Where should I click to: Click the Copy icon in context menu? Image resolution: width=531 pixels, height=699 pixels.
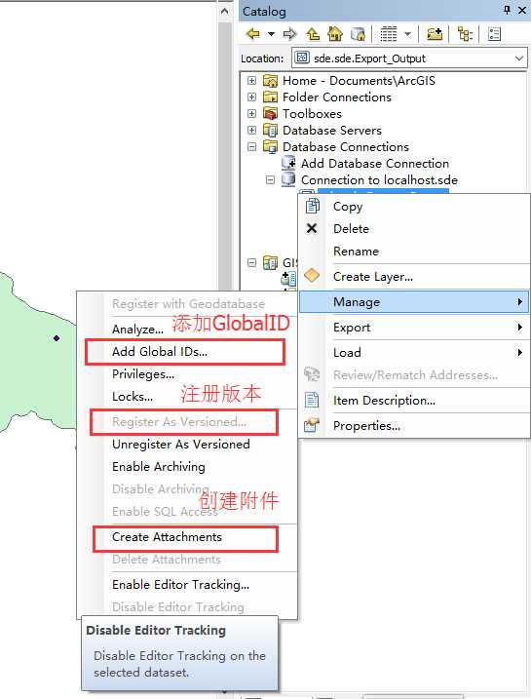(x=312, y=206)
